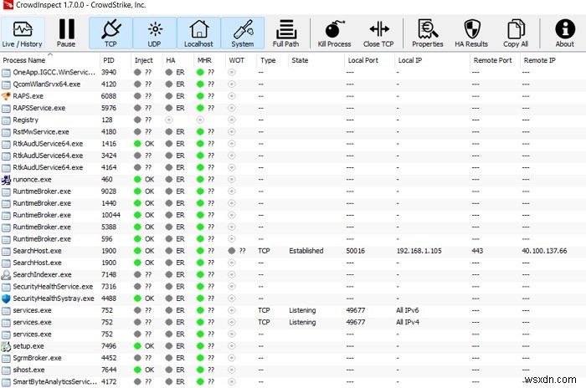Toggle the TCP filter button
Viewport: 586px width, 388px height.
[x=111, y=33]
